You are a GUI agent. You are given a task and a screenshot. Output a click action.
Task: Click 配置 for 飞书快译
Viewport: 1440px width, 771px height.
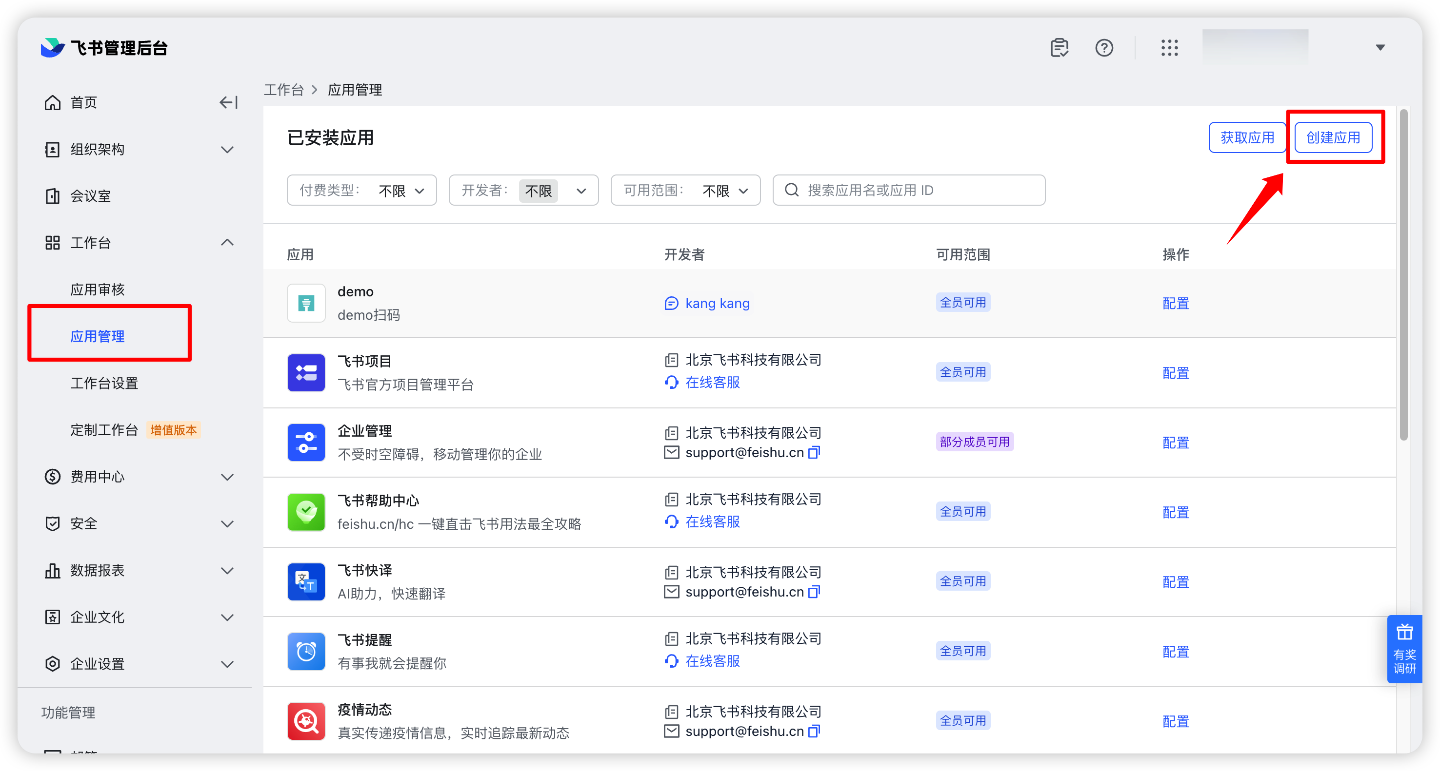click(1176, 582)
